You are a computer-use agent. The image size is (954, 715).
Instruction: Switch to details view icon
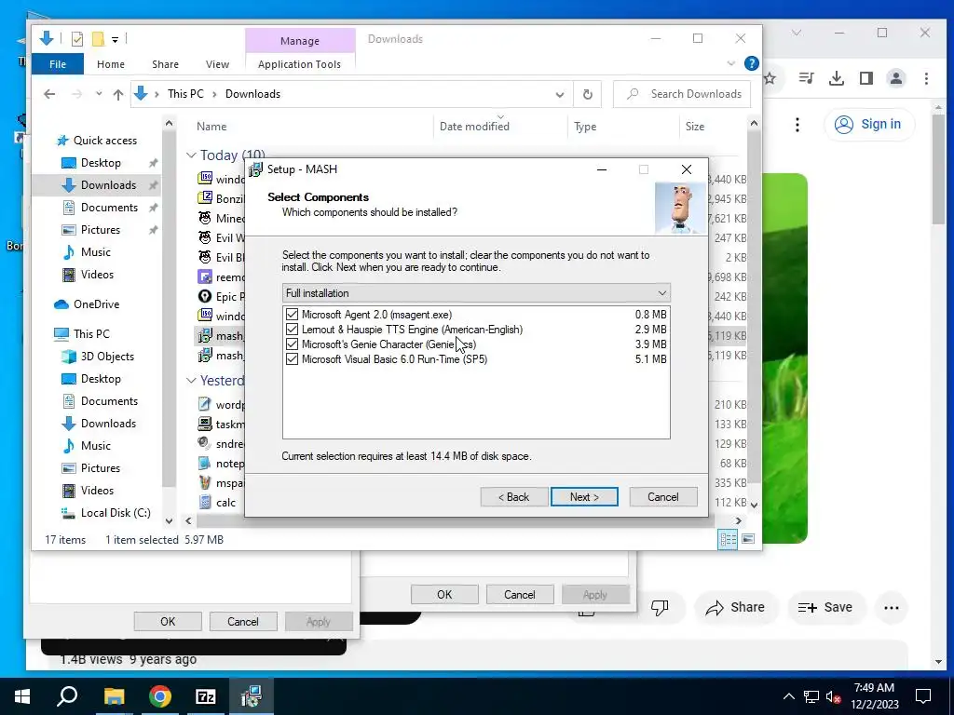pos(728,539)
